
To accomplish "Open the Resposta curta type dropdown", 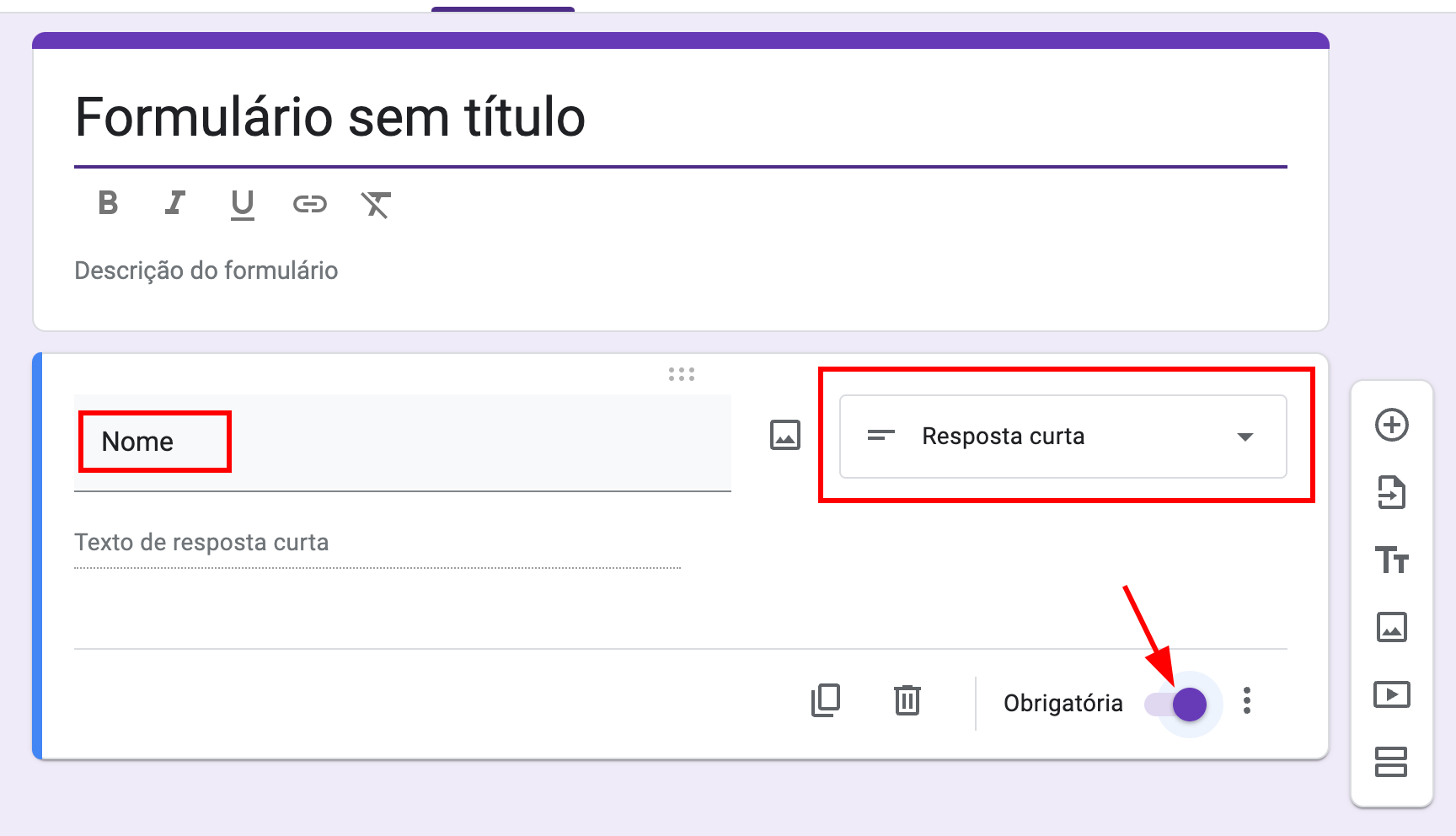I will click(1063, 437).
